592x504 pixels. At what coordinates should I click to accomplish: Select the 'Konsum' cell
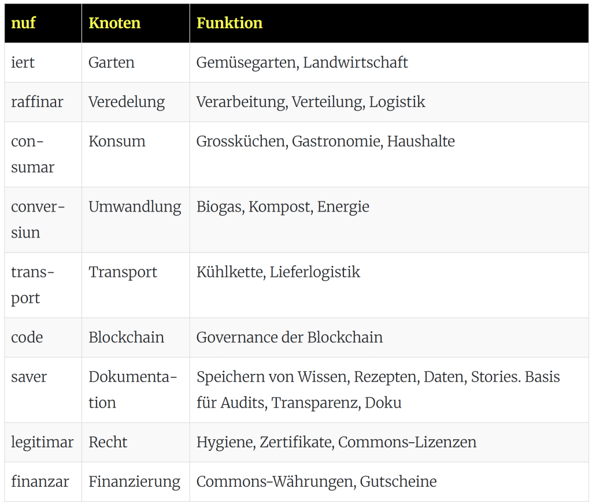pos(117,142)
